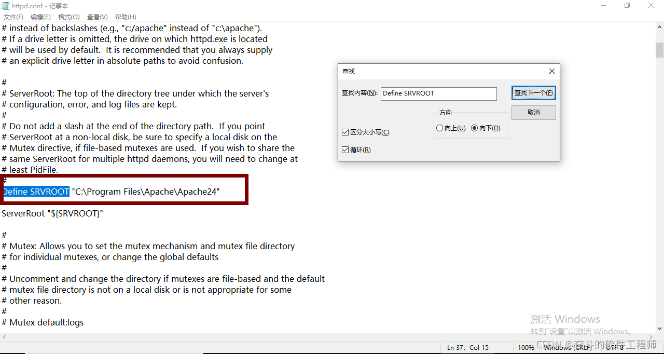The image size is (664, 354).
Task: Click the vertical scrollbar down arrow
Action: click(x=659, y=329)
